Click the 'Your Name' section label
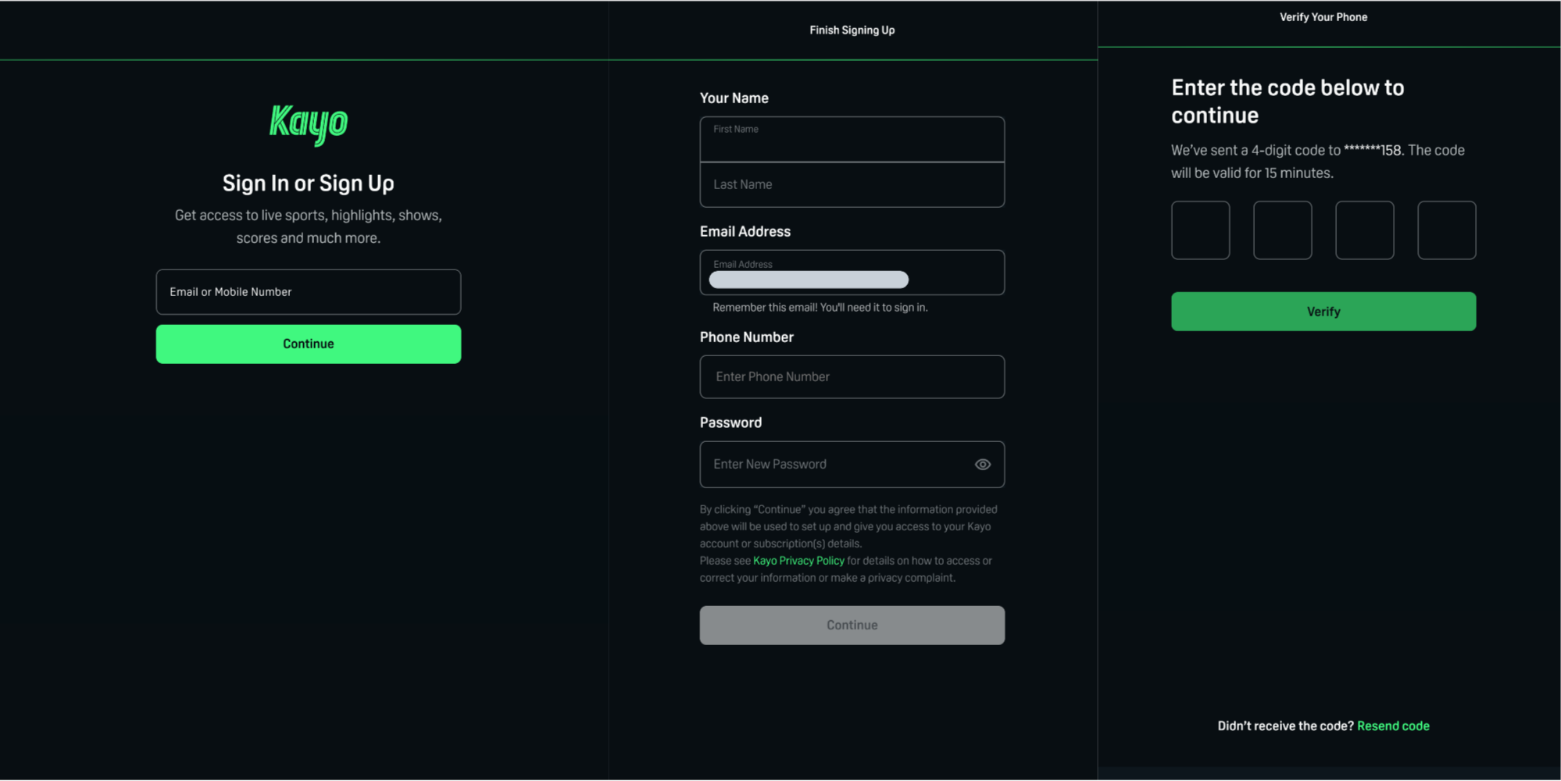This screenshot has width=1561, height=781. (734, 98)
